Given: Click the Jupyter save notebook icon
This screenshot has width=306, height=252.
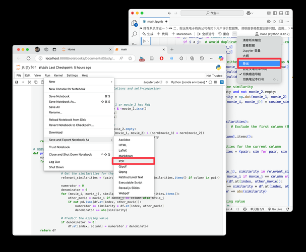Looking at the screenshot, I should [x=17, y=82].
